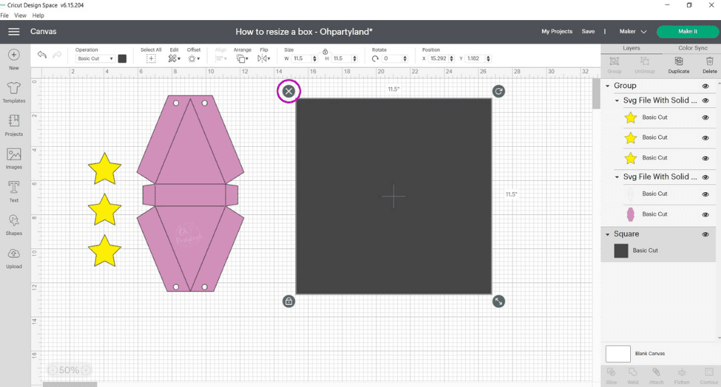Adjust the Width stepper arrows

click(x=314, y=58)
